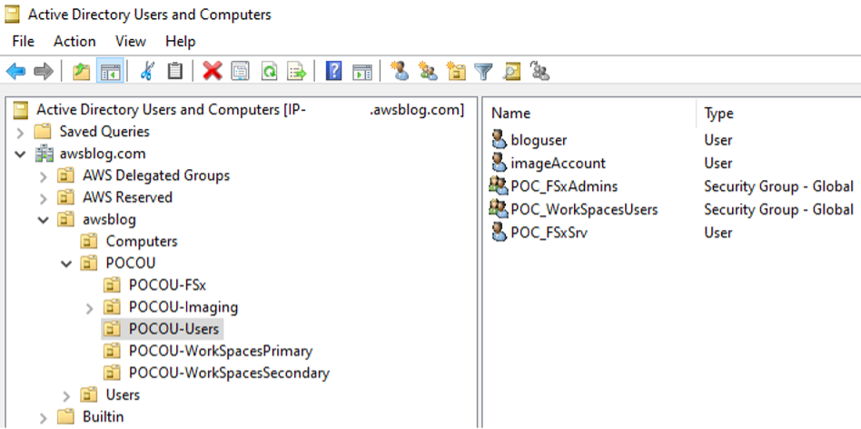Viewport: 861px width, 429px height.
Task: Select Saved Queries folder
Action: coord(104,132)
